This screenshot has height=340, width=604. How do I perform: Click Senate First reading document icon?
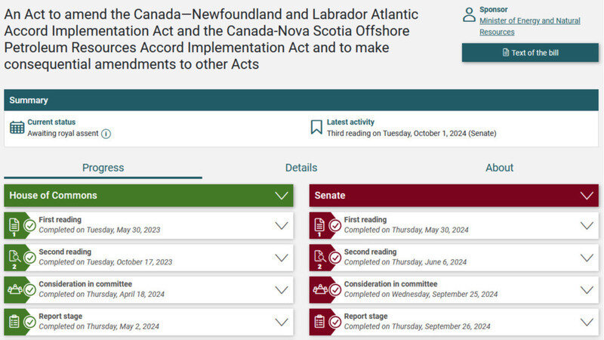[319, 225]
